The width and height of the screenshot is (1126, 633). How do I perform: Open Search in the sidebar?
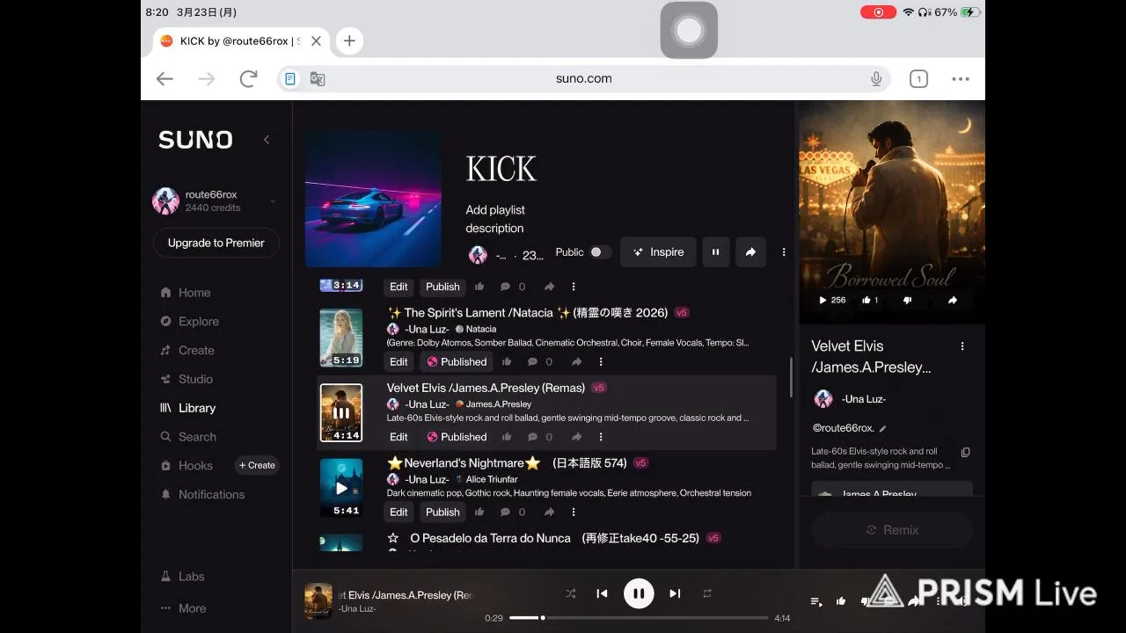click(187, 437)
